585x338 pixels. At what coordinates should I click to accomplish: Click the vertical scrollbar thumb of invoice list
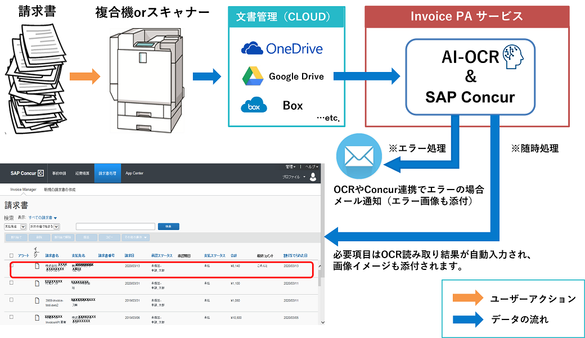[319, 278]
